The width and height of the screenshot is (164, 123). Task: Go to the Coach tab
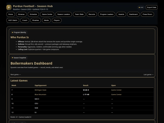25,20
